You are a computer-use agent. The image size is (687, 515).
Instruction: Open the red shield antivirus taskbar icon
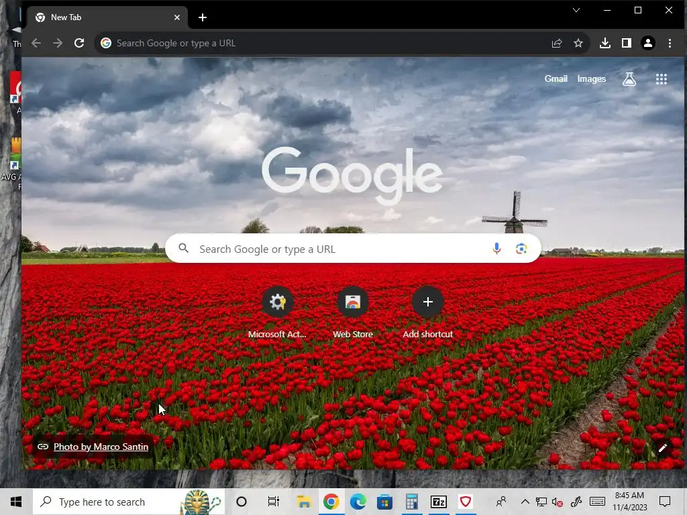(466, 502)
